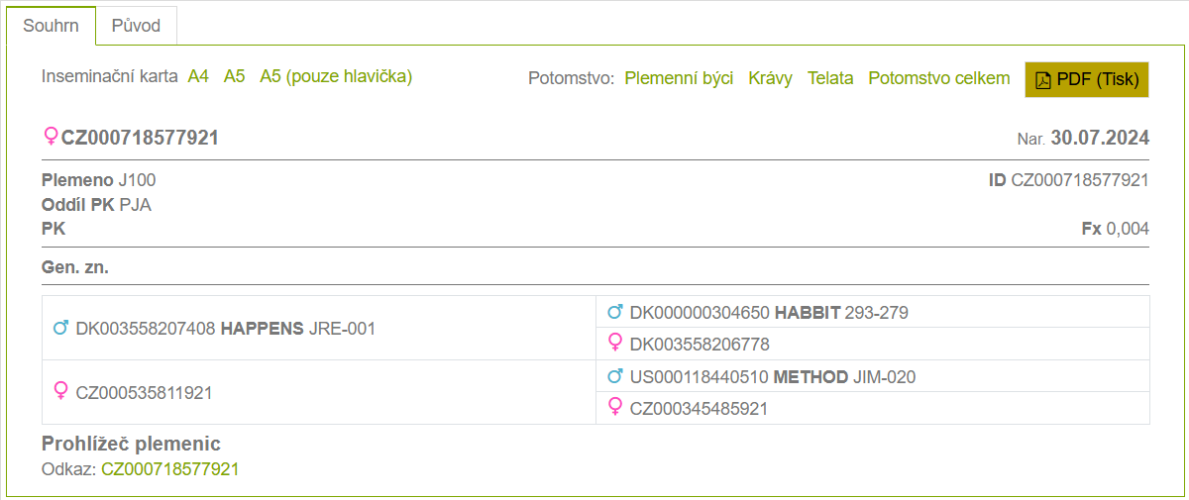Switch to the Původ tab
Screen dimensions: 1189x500
pyautogui.click(x=136, y=26)
